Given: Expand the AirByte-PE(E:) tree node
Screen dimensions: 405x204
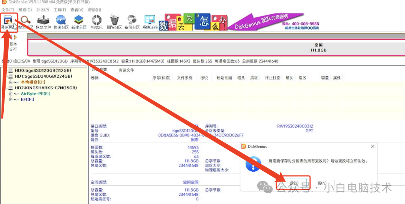Looking at the screenshot, I should (x=10, y=94).
